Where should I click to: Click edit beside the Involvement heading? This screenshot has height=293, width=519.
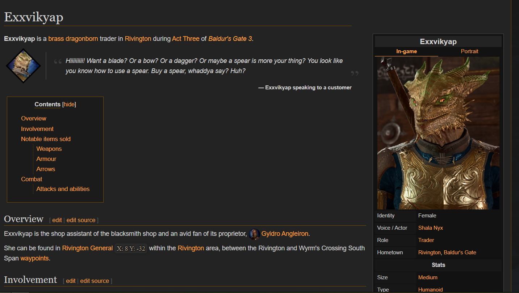[71, 281]
